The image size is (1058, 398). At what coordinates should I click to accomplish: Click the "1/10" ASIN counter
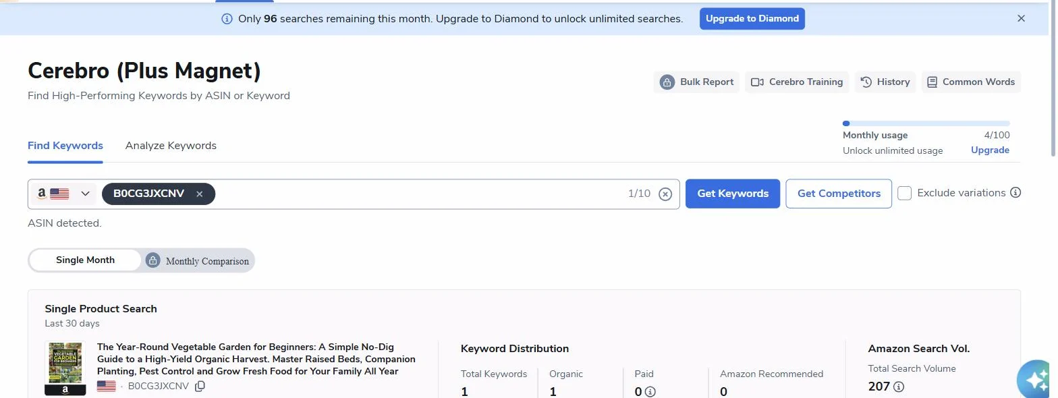click(x=639, y=194)
